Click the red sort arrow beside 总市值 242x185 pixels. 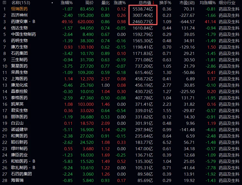click(153, 3)
